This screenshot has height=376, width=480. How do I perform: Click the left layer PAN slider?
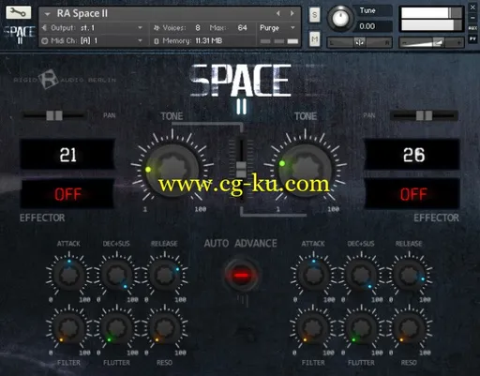click(54, 115)
